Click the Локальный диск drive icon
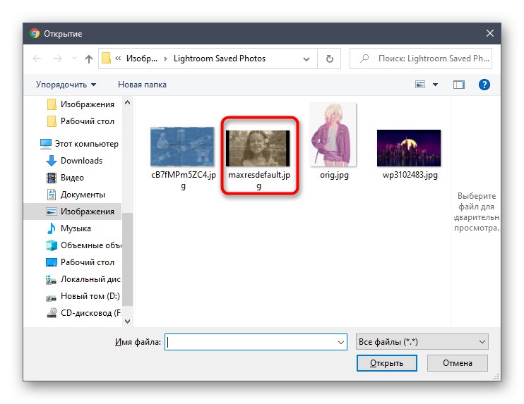Screen dimensions: 524x404 (51, 280)
